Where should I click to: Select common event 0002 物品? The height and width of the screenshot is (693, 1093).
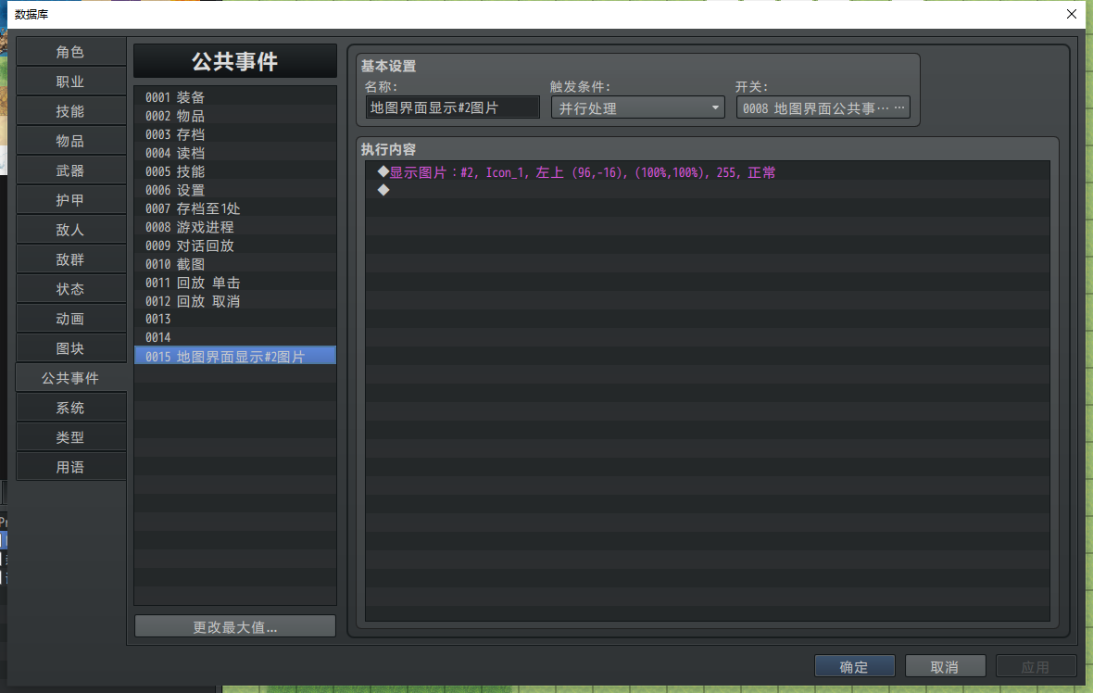(235, 116)
